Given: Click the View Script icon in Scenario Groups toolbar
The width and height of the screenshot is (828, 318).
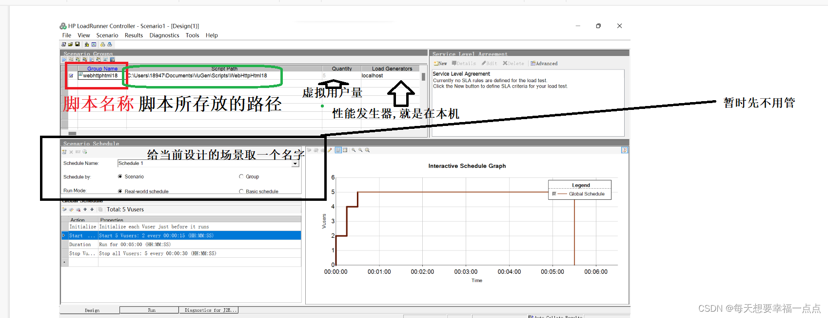Looking at the screenshot, I should coord(105,59).
